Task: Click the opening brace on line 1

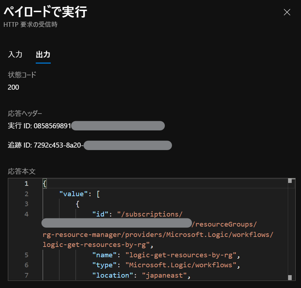Action: pyautogui.click(x=44, y=183)
